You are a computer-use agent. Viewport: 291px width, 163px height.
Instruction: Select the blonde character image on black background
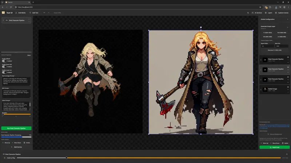tap(91, 81)
